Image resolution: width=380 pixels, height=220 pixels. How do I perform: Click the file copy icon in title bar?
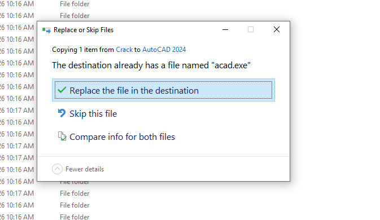[x=46, y=30]
